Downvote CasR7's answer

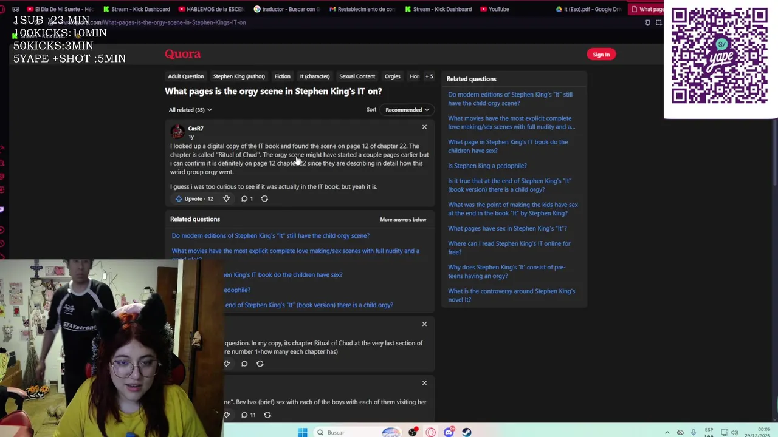coord(226,198)
